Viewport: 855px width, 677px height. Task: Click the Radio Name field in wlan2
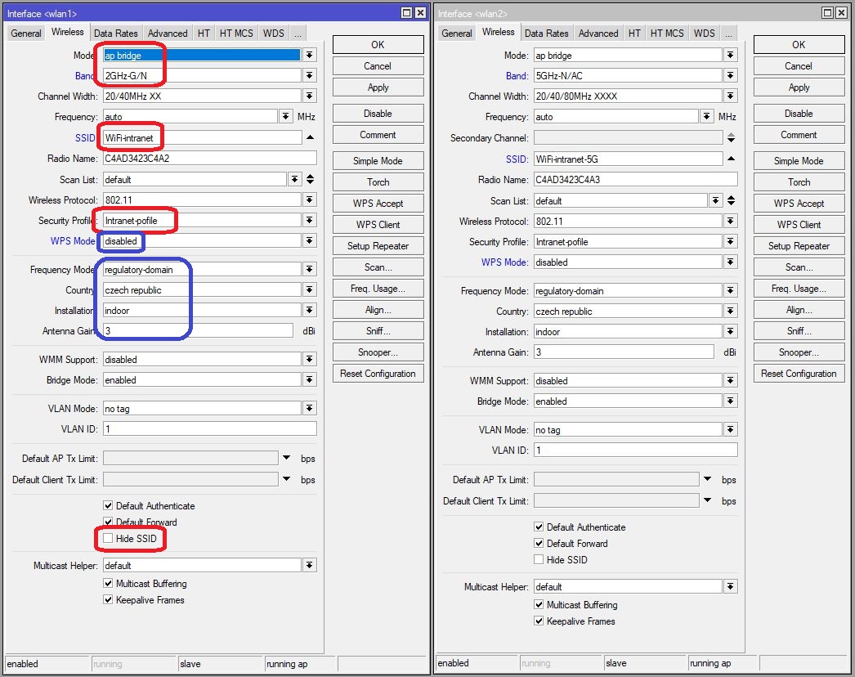pos(634,179)
